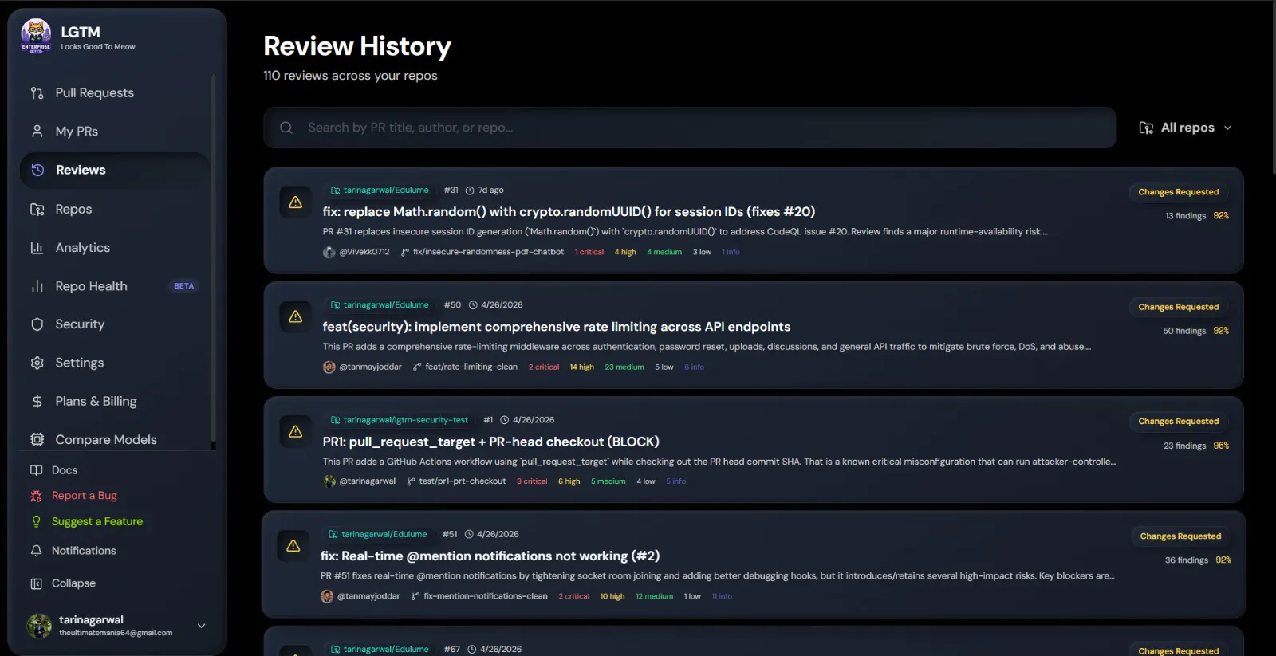Viewport: 1276px width, 656px height.
Task: Click warning icon on PR #31 card
Action: click(x=295, y=202)
